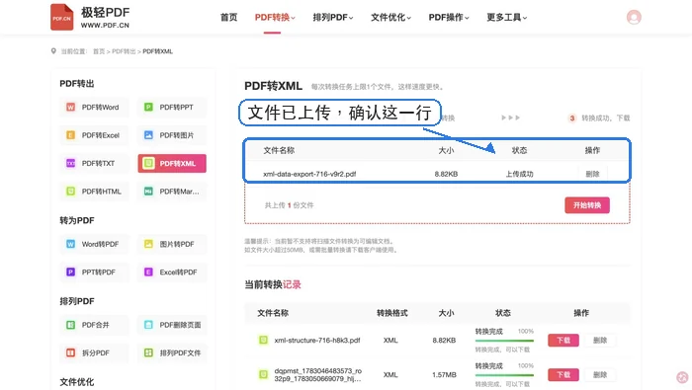Click the file icon for dqpmst_1783046483573 record

click(x=264, y=374)
